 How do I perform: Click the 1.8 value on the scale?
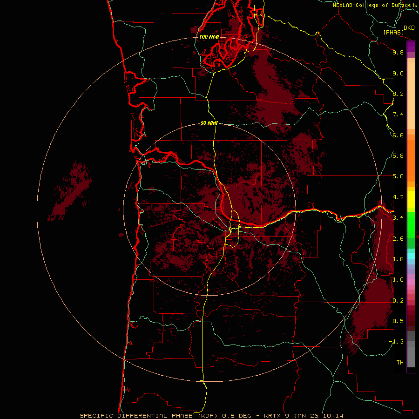click(398, 259)
